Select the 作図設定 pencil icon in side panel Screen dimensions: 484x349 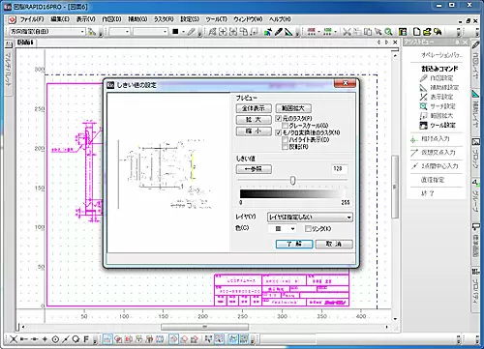click(x=423, y=78)
